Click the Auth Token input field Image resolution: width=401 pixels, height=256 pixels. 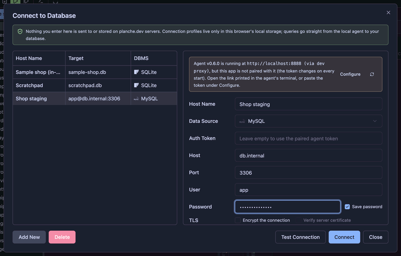pos(308,138)
